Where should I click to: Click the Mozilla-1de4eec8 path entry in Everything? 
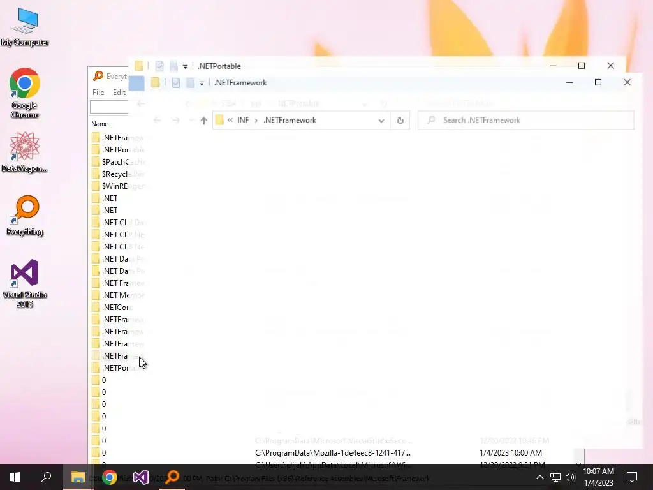[x=333, y=452]
